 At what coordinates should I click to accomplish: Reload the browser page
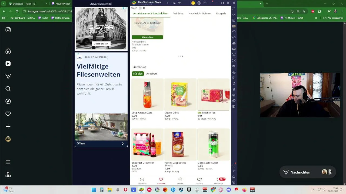[x=17, y=11]
